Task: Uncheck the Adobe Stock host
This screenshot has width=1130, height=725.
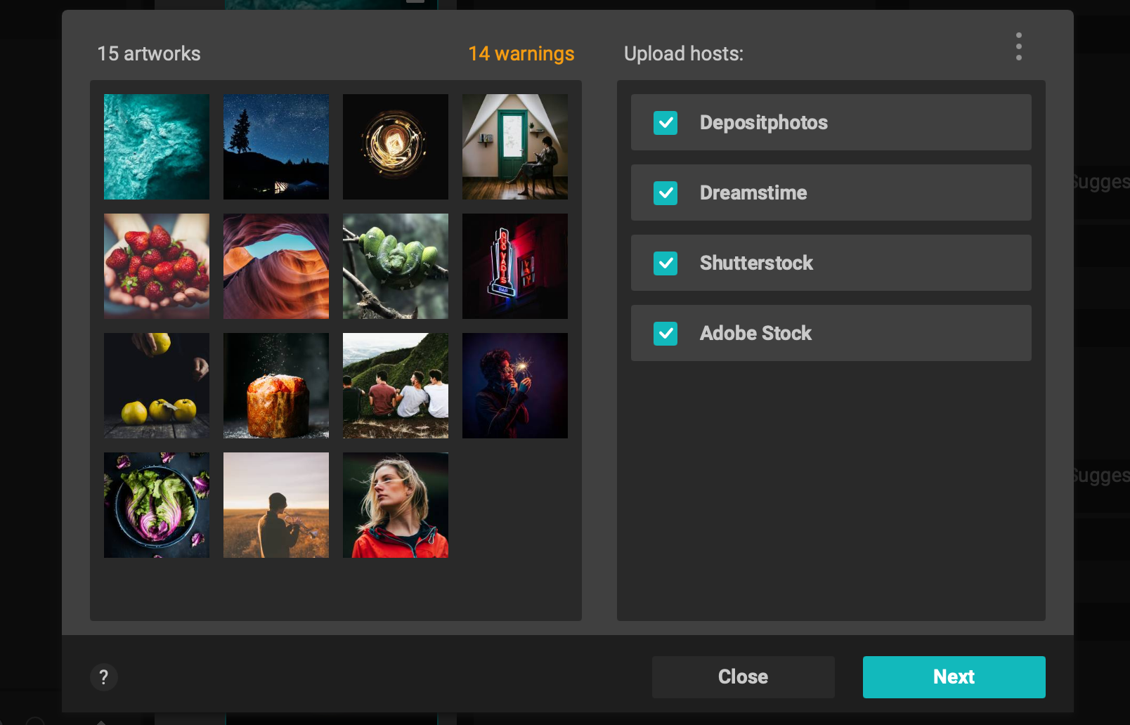Action: click(x=665, y=333)
